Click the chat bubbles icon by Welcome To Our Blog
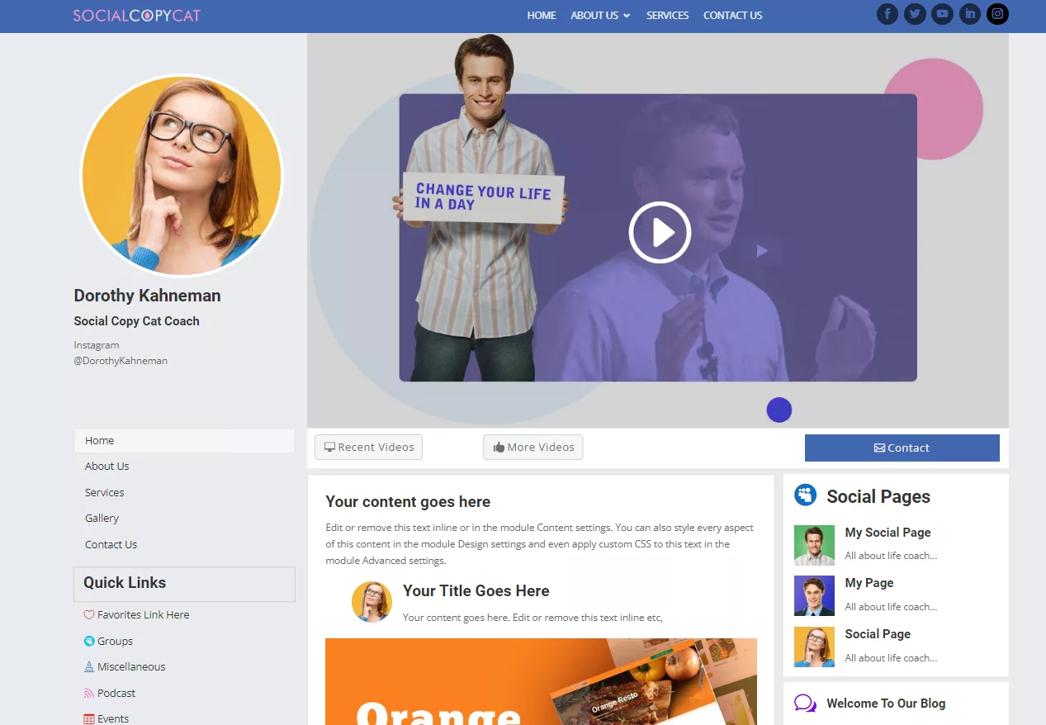The height and width of the screenshot is (725, 1046). (805, 703)
